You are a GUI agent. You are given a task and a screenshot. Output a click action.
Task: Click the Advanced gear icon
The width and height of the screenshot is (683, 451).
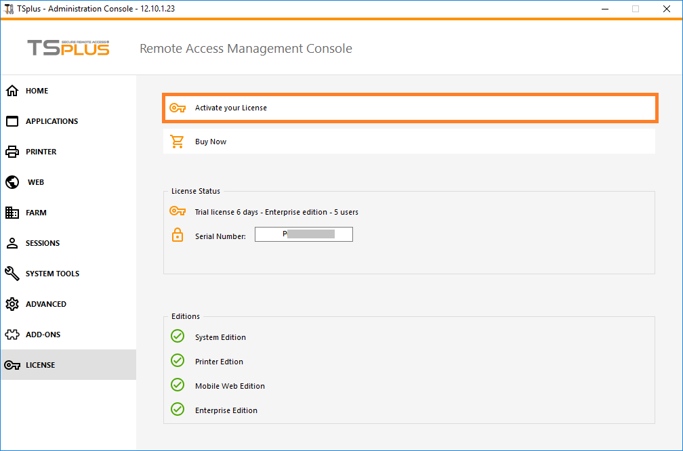[12, 304]
